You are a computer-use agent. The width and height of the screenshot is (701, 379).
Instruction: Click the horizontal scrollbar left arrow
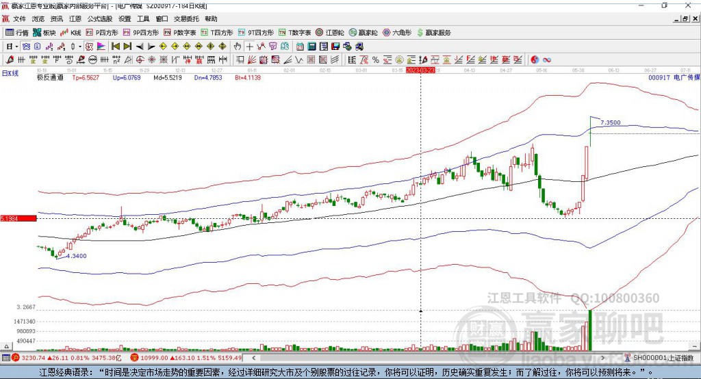click(253, 358)
